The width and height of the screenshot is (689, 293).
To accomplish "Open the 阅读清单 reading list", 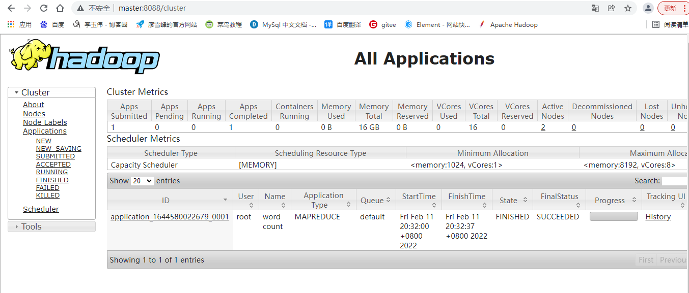I will (671, 24).
